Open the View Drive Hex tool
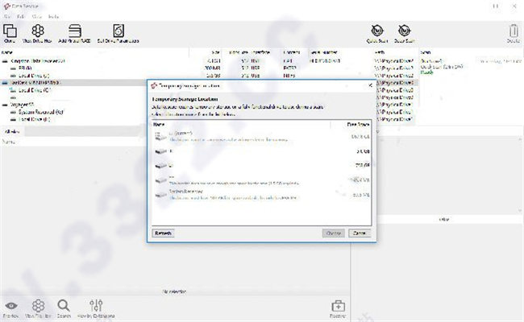The height and width of the screenshot is (322, 524). pyautogui.click(x=37, y=33)
